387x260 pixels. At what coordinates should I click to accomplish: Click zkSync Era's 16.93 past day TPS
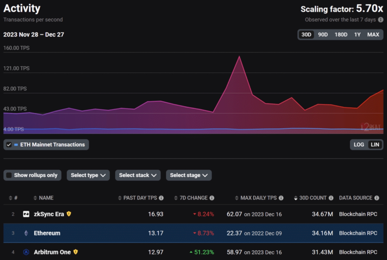[x=156, y=214]
